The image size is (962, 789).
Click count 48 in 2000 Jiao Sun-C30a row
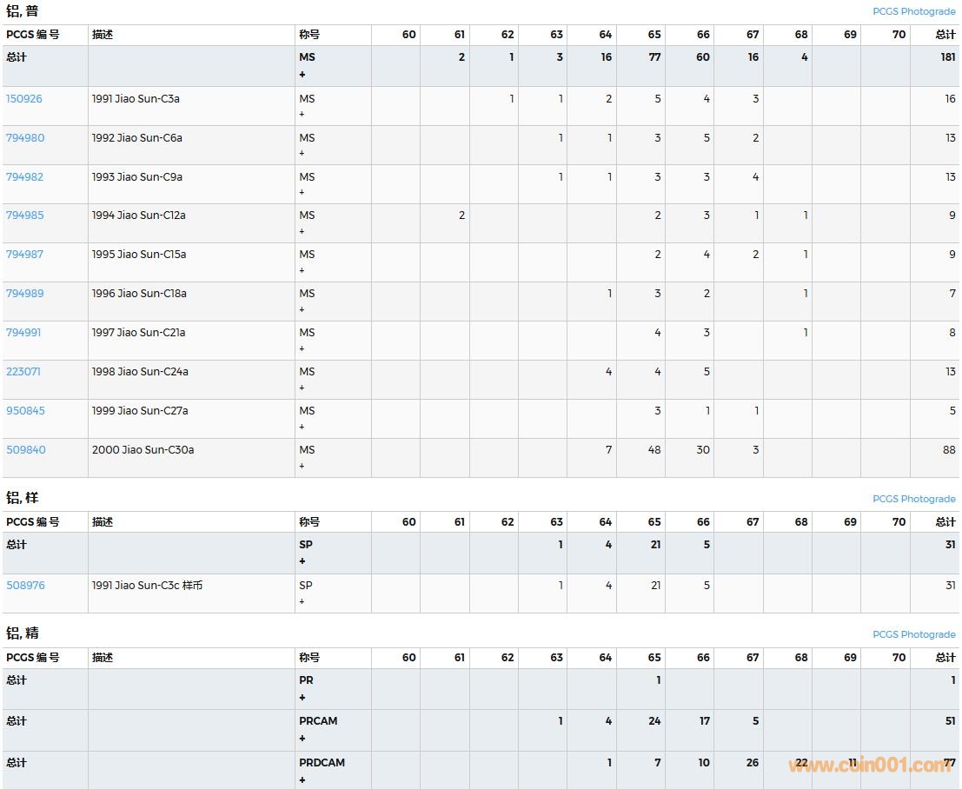(x=653, y=450)
